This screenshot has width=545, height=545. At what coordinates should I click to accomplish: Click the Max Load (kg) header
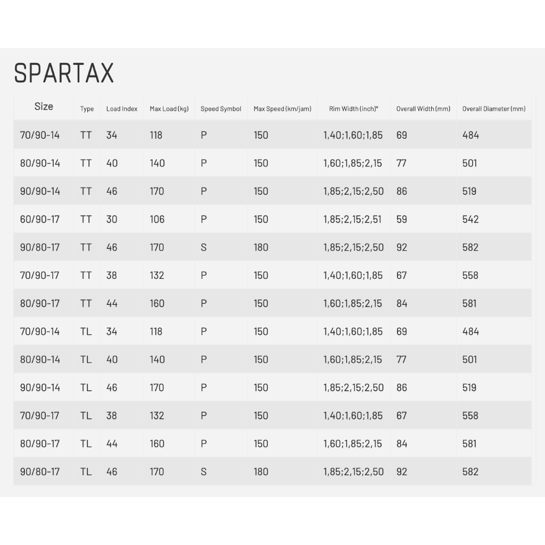pos(169,109)
